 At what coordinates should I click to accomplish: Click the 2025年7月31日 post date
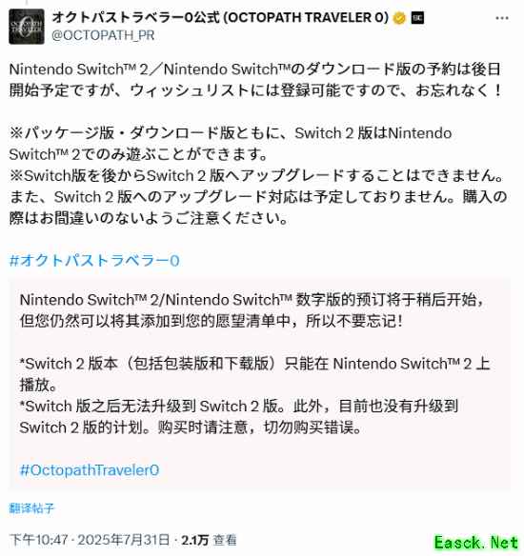click(x=124, y=540)
